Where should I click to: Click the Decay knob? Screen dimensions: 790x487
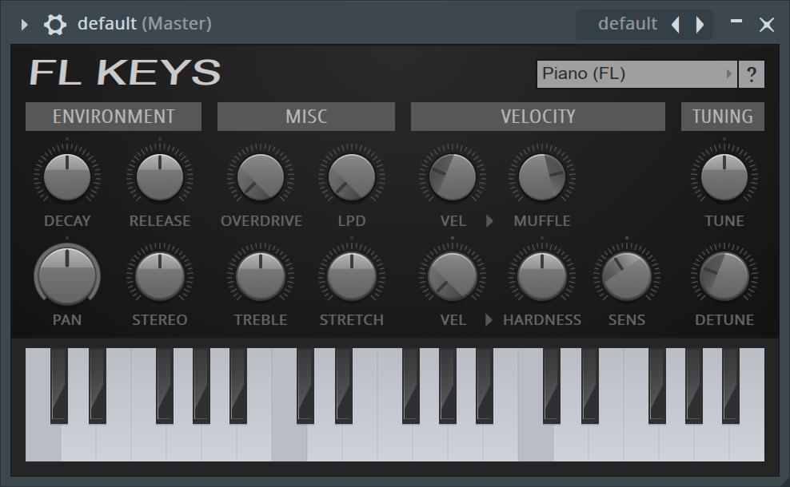[67, 177]
